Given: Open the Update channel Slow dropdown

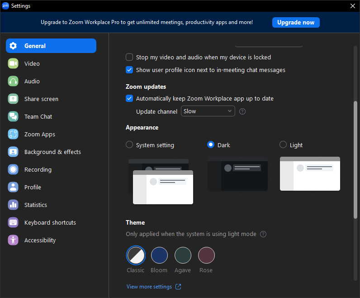Looking at the screenshot, I should pos(208,111).
